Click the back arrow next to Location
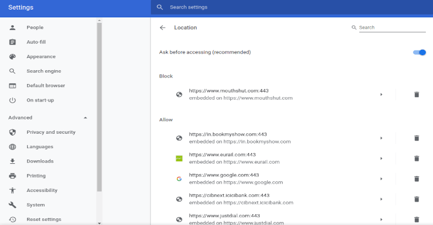Screen dimensions: 433x225 [162, 28]
